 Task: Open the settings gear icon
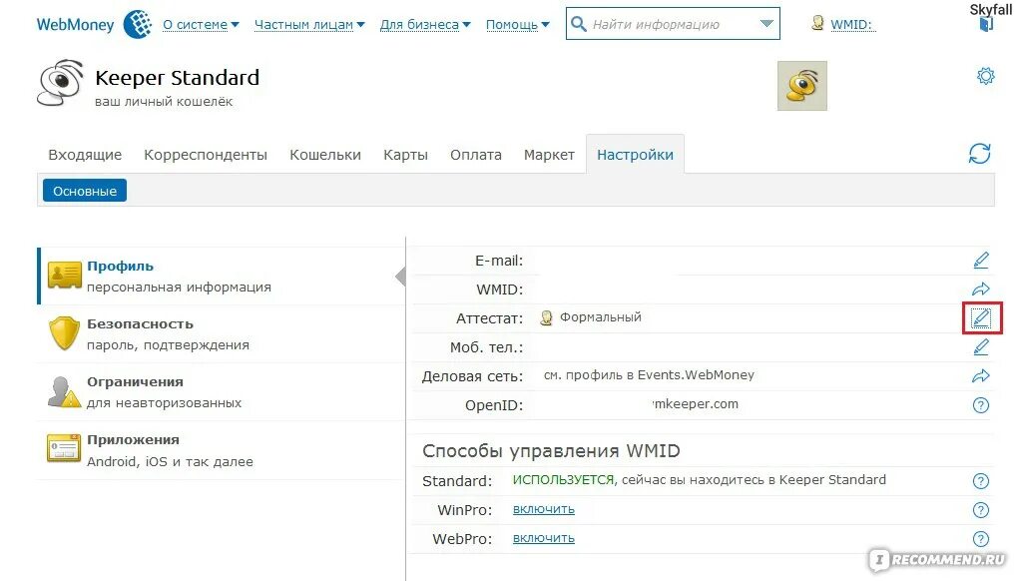tap(985, 76)
